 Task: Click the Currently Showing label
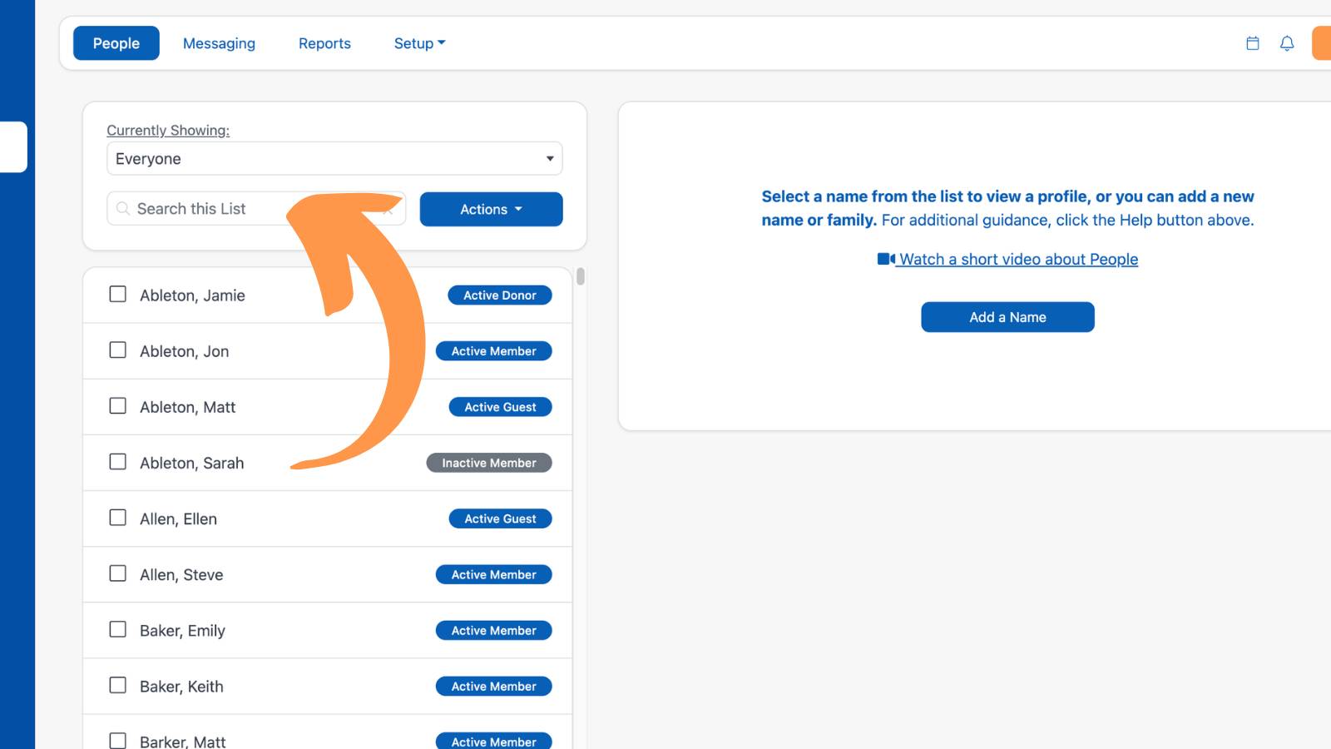point(168,130)
